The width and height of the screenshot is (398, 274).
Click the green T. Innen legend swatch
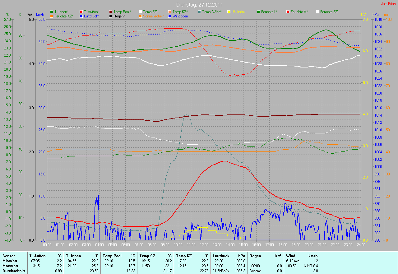(x=52, y=12)
